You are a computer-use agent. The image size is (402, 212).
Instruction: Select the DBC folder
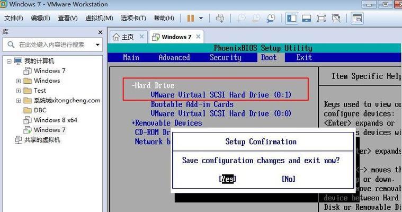40,110
